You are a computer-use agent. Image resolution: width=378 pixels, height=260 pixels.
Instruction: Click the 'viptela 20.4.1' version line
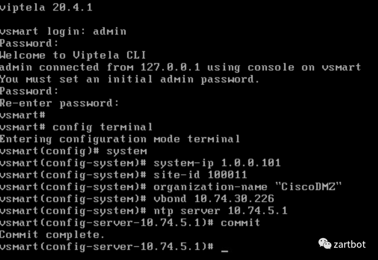click(46, 7)
